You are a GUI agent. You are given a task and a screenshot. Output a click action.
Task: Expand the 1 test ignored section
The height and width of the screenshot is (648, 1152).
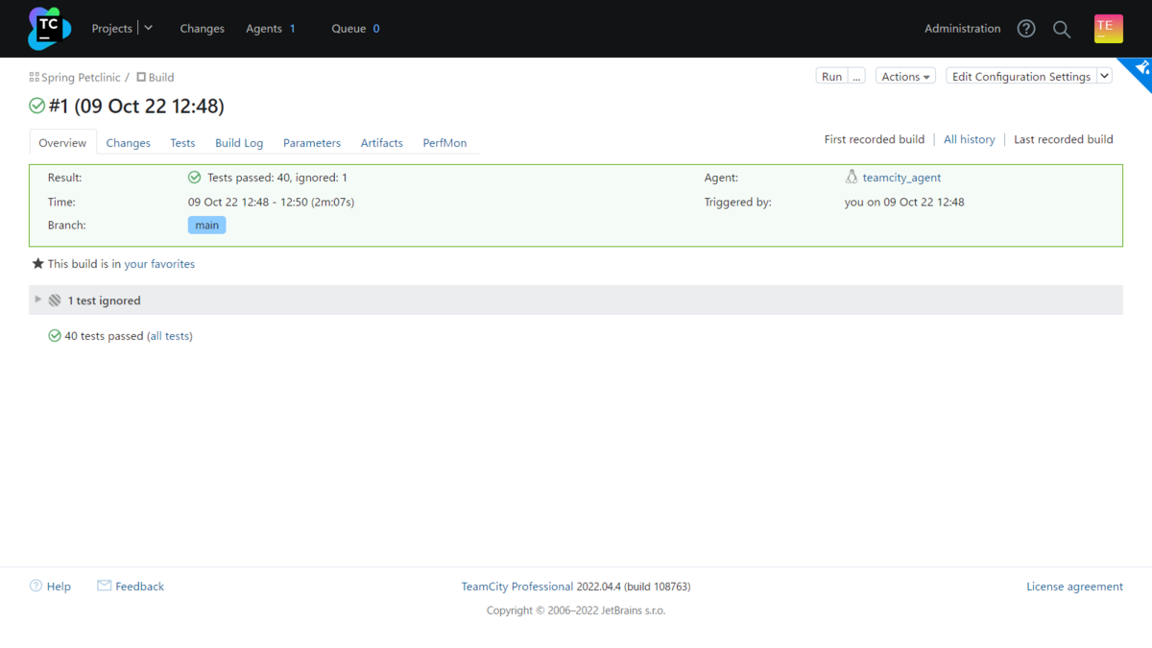[x=38, y=300]
